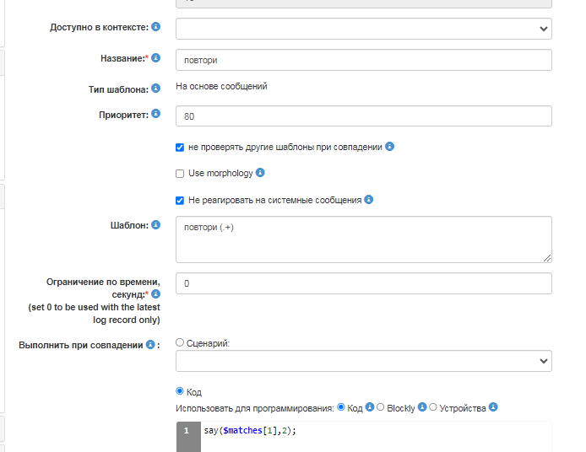The width and height of the screenshot is (586, 452).
Task: Click info icon next to Доступно в контексте
Action: pyautogui.click(x=156, y=26)
